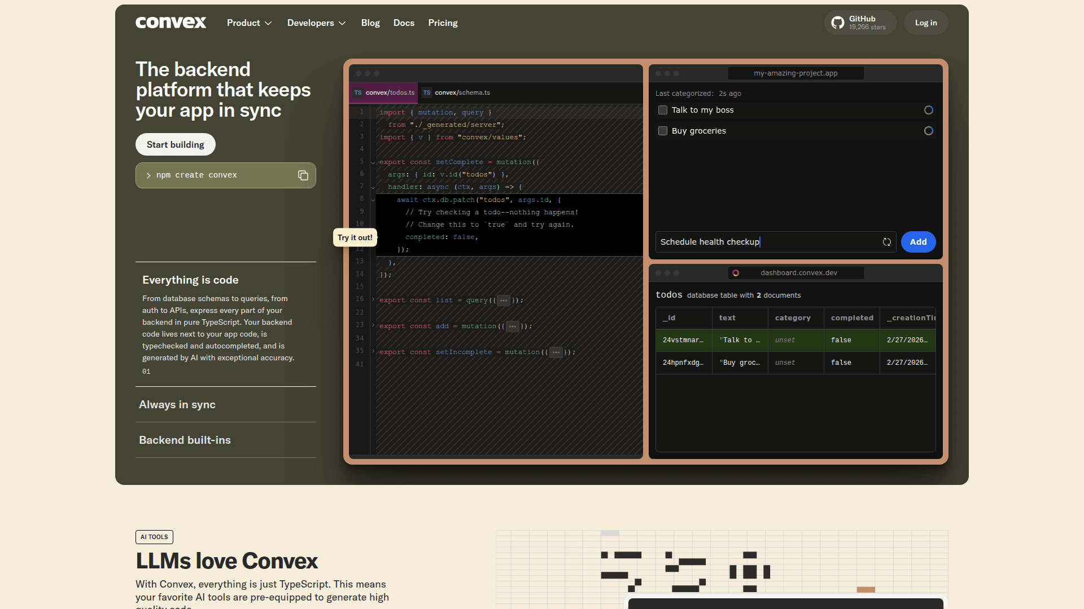Switch to the convex/schema.ts tab

[x=462, y=92]
